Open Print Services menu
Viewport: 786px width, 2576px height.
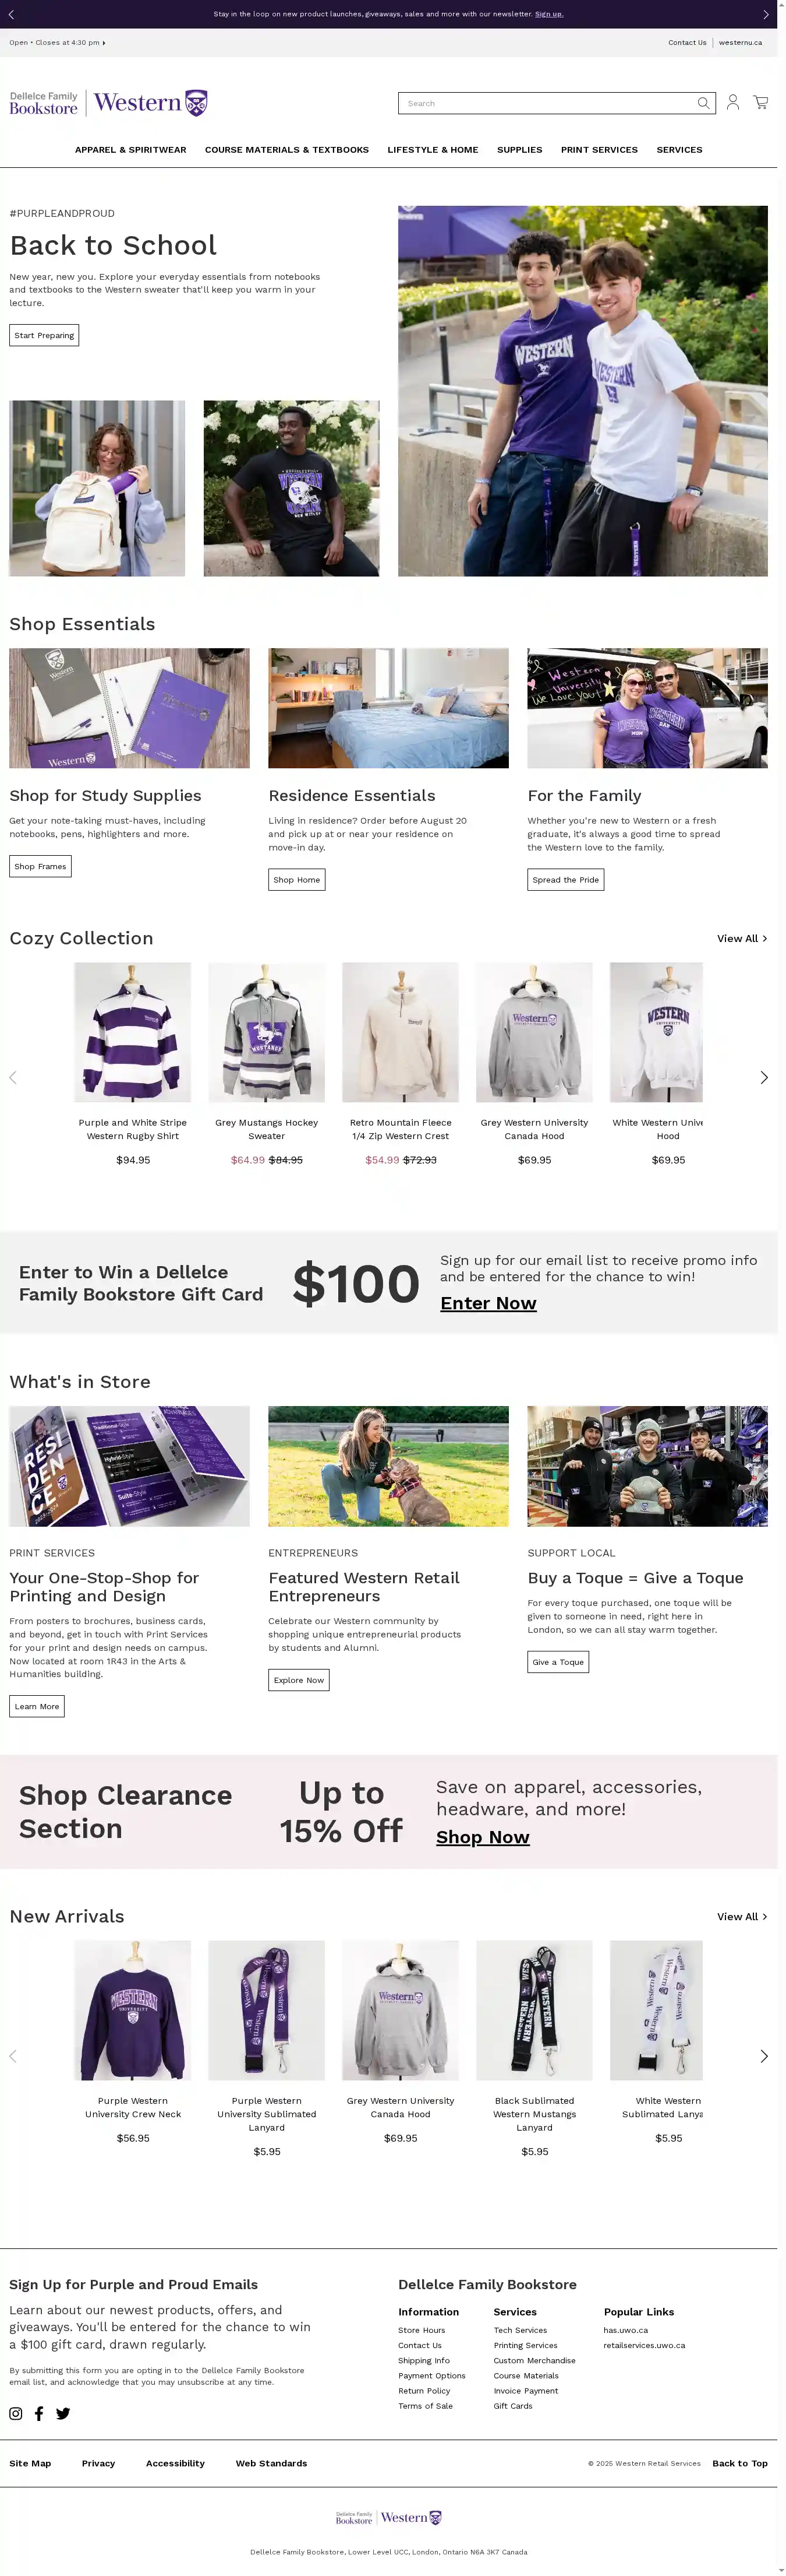point(599,150)
